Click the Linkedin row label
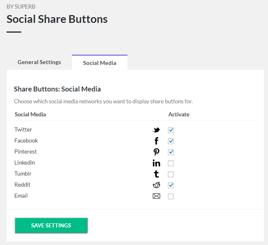268x245 pixels. (25, 163)
